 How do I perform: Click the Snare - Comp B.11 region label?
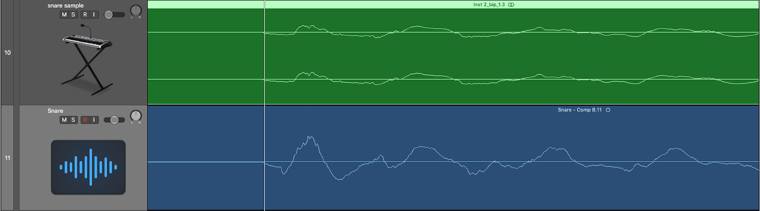coord(579,110)
